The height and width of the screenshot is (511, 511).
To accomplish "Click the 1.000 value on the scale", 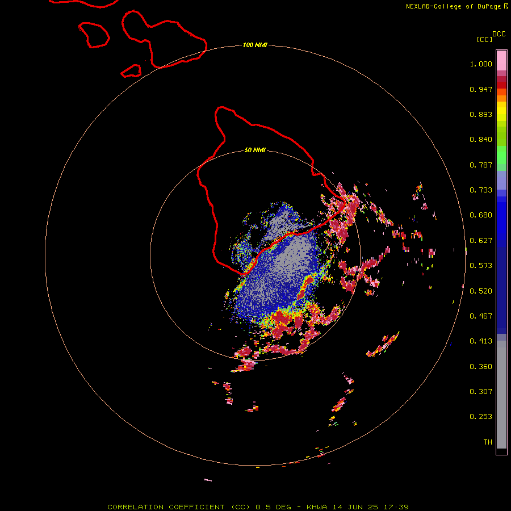I will pos(481,64).
